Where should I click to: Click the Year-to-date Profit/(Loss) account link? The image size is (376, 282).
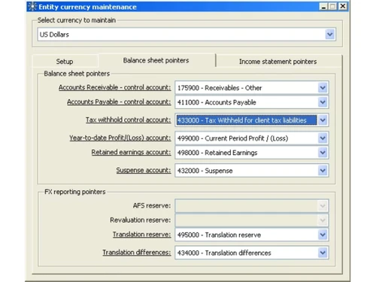tap(120, 138)
